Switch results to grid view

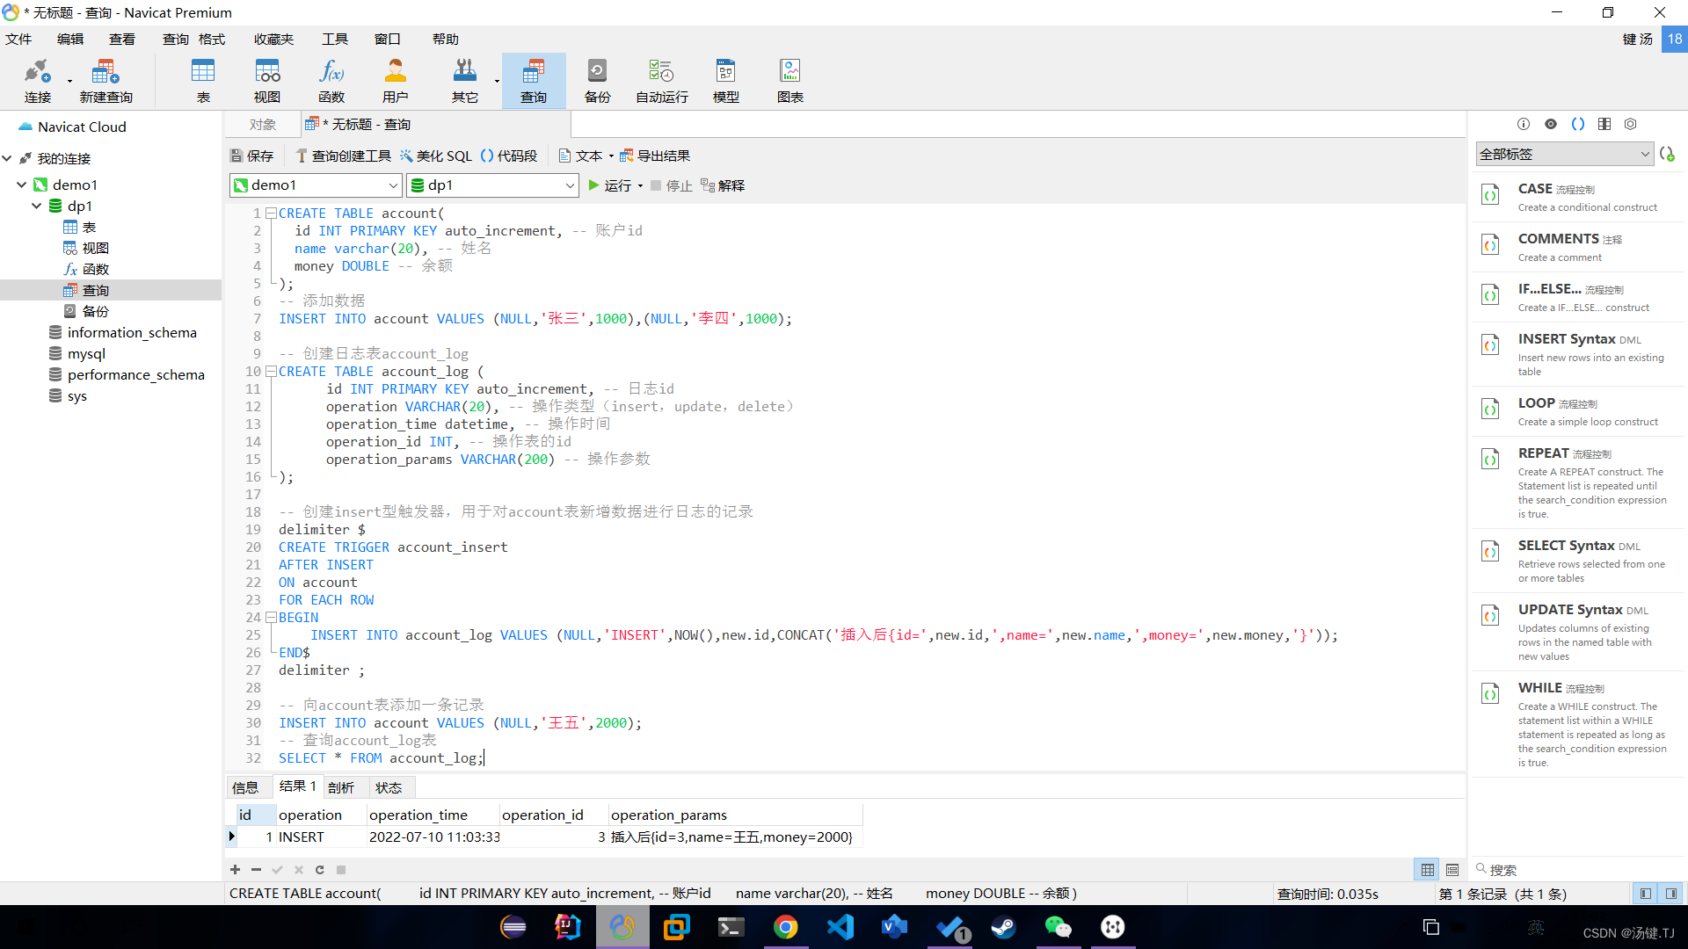[1428, 870]
